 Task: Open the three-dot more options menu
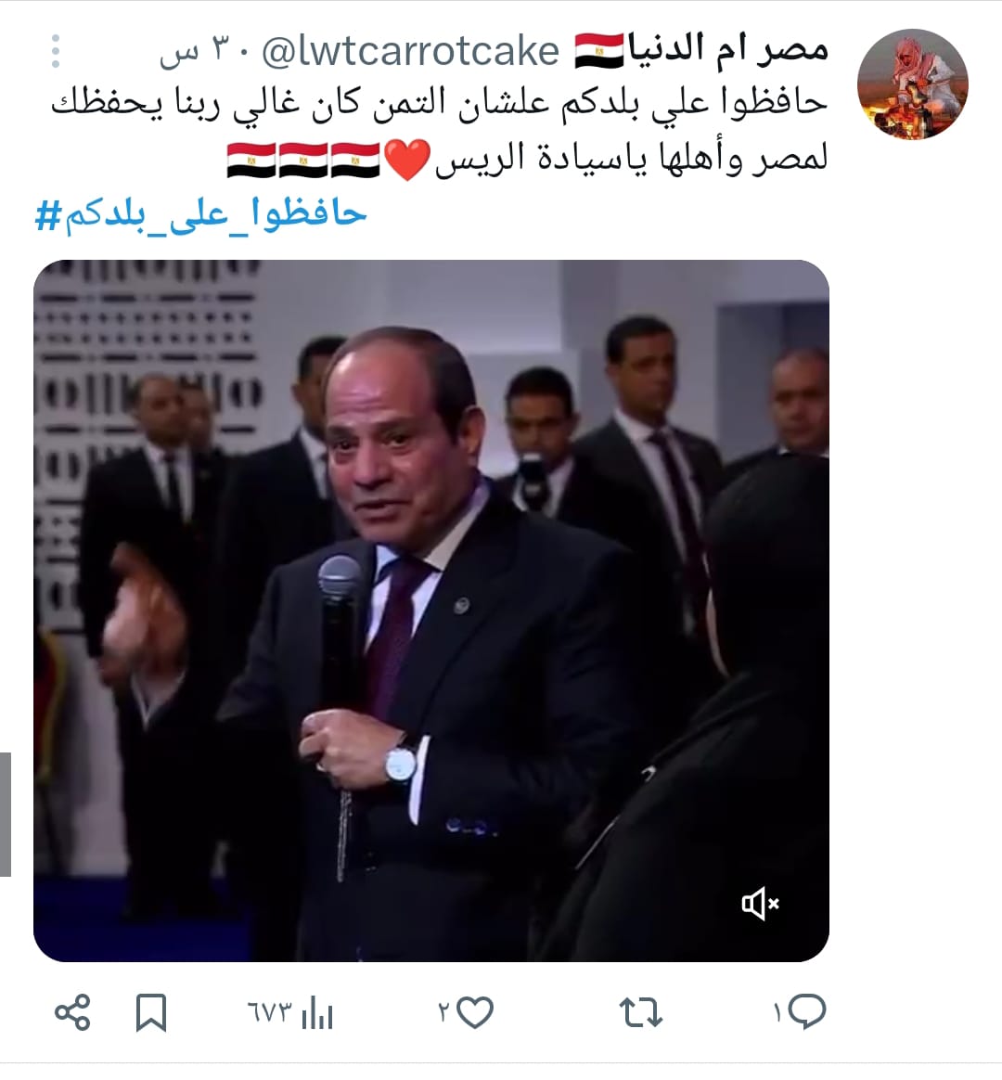(56, 51)
